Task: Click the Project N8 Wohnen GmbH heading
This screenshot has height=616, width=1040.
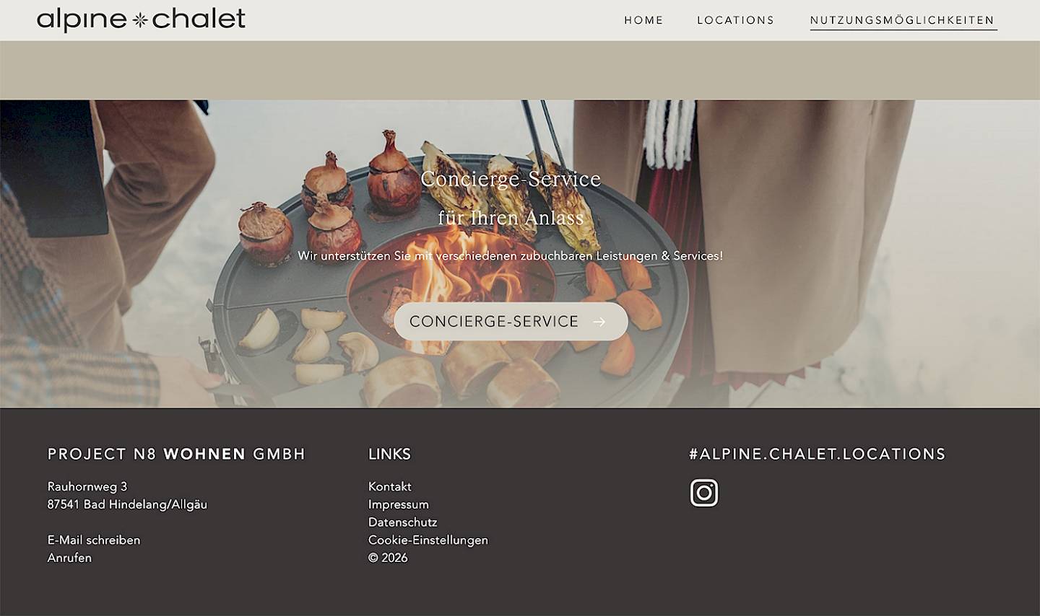Action: point(176,454)
